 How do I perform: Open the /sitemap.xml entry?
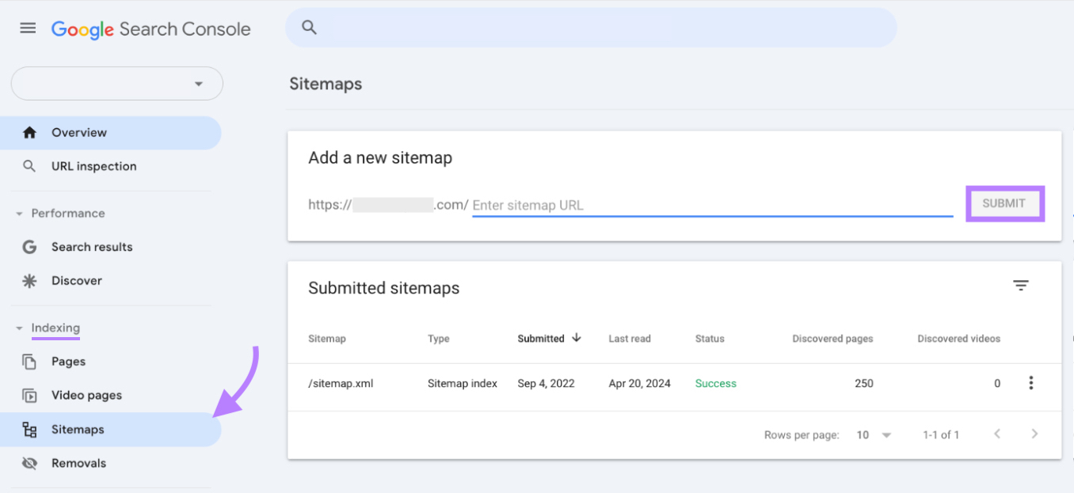pos(341,382)
